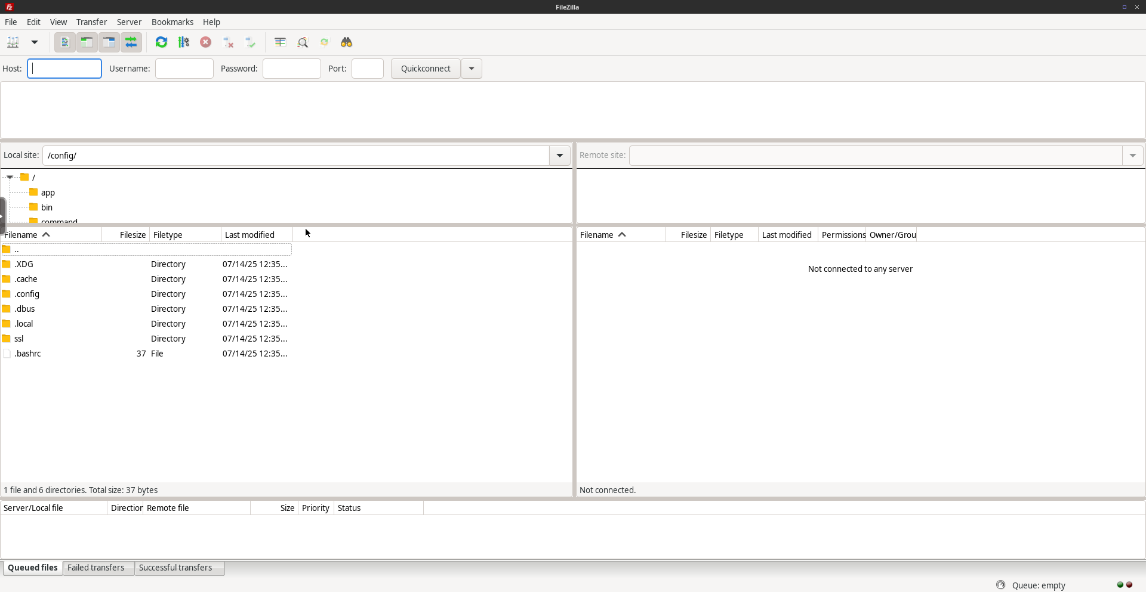Open the File menu
Screen dimensions: 1146x592
pyautogui.click(x=11, y=22)
